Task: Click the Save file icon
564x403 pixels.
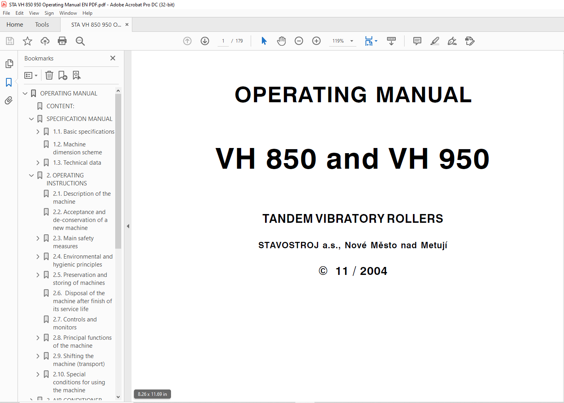Action: tap(10, 41)
